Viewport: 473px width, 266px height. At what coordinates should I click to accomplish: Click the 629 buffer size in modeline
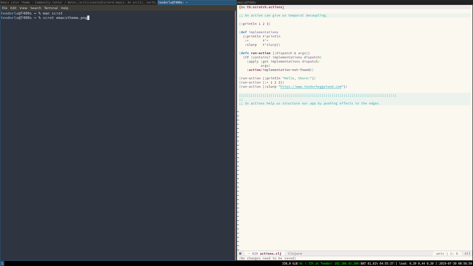255,254
